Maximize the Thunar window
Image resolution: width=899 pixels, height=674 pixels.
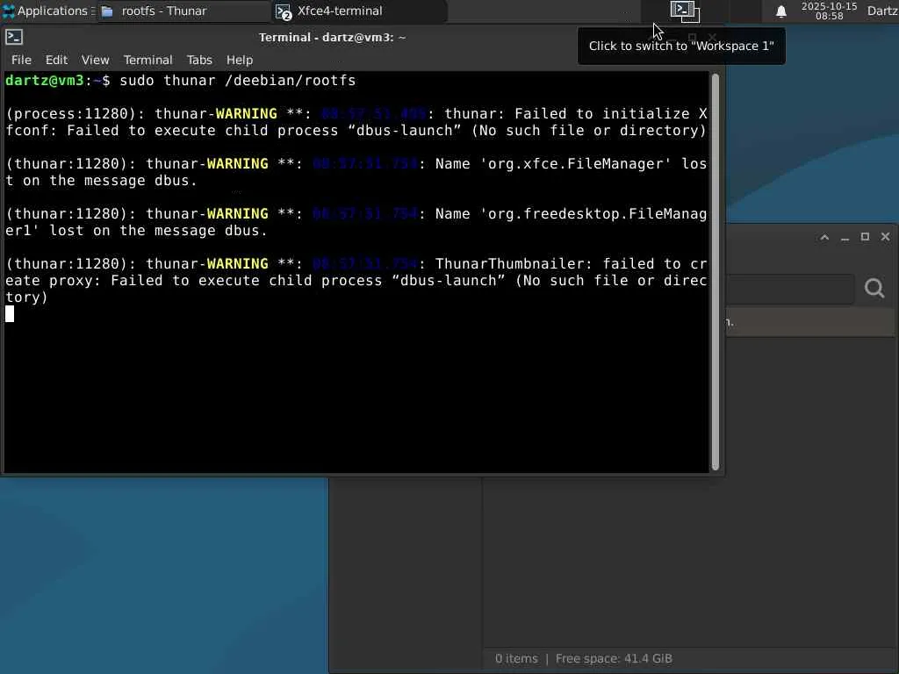865,237
